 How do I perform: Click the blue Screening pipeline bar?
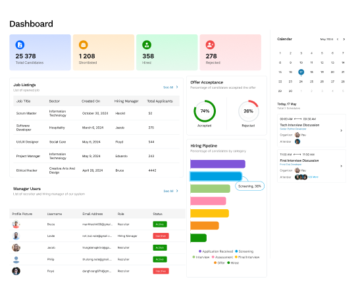coord(216,176)
